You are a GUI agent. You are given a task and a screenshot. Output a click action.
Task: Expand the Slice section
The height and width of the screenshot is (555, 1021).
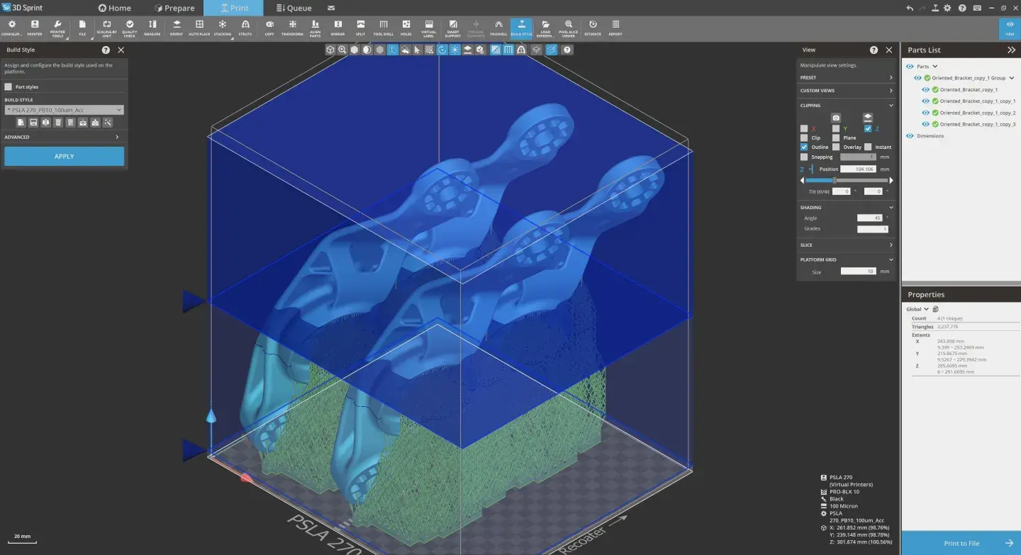[x=847, y=245]
